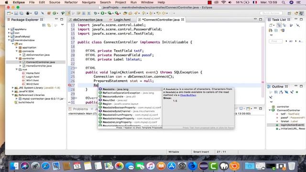Open the Navigate menu

pyautogui.click(x=89, y=2)
